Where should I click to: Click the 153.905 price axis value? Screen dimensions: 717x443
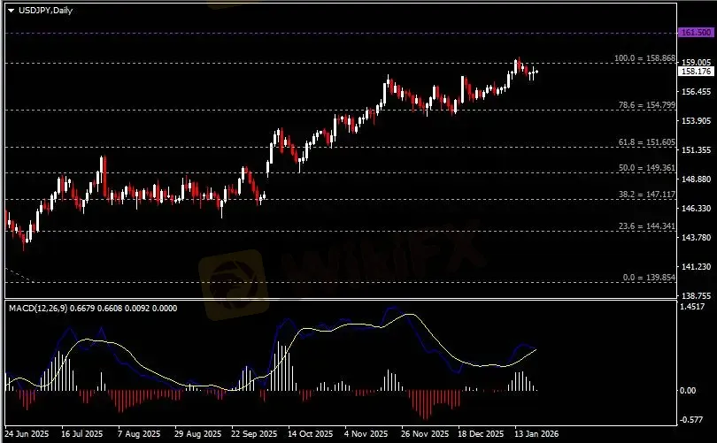click(697, 120)
